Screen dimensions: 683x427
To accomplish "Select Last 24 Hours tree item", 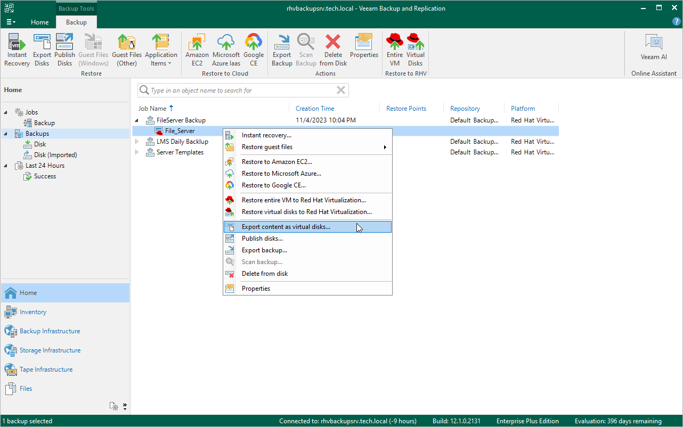I will pyautogui.click(x=45, y=166).
